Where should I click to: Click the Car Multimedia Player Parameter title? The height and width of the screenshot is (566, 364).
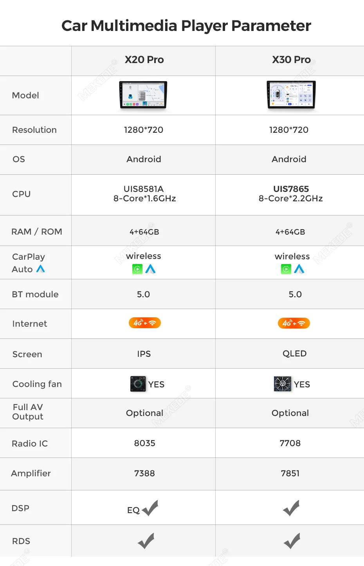pos(186,26)
